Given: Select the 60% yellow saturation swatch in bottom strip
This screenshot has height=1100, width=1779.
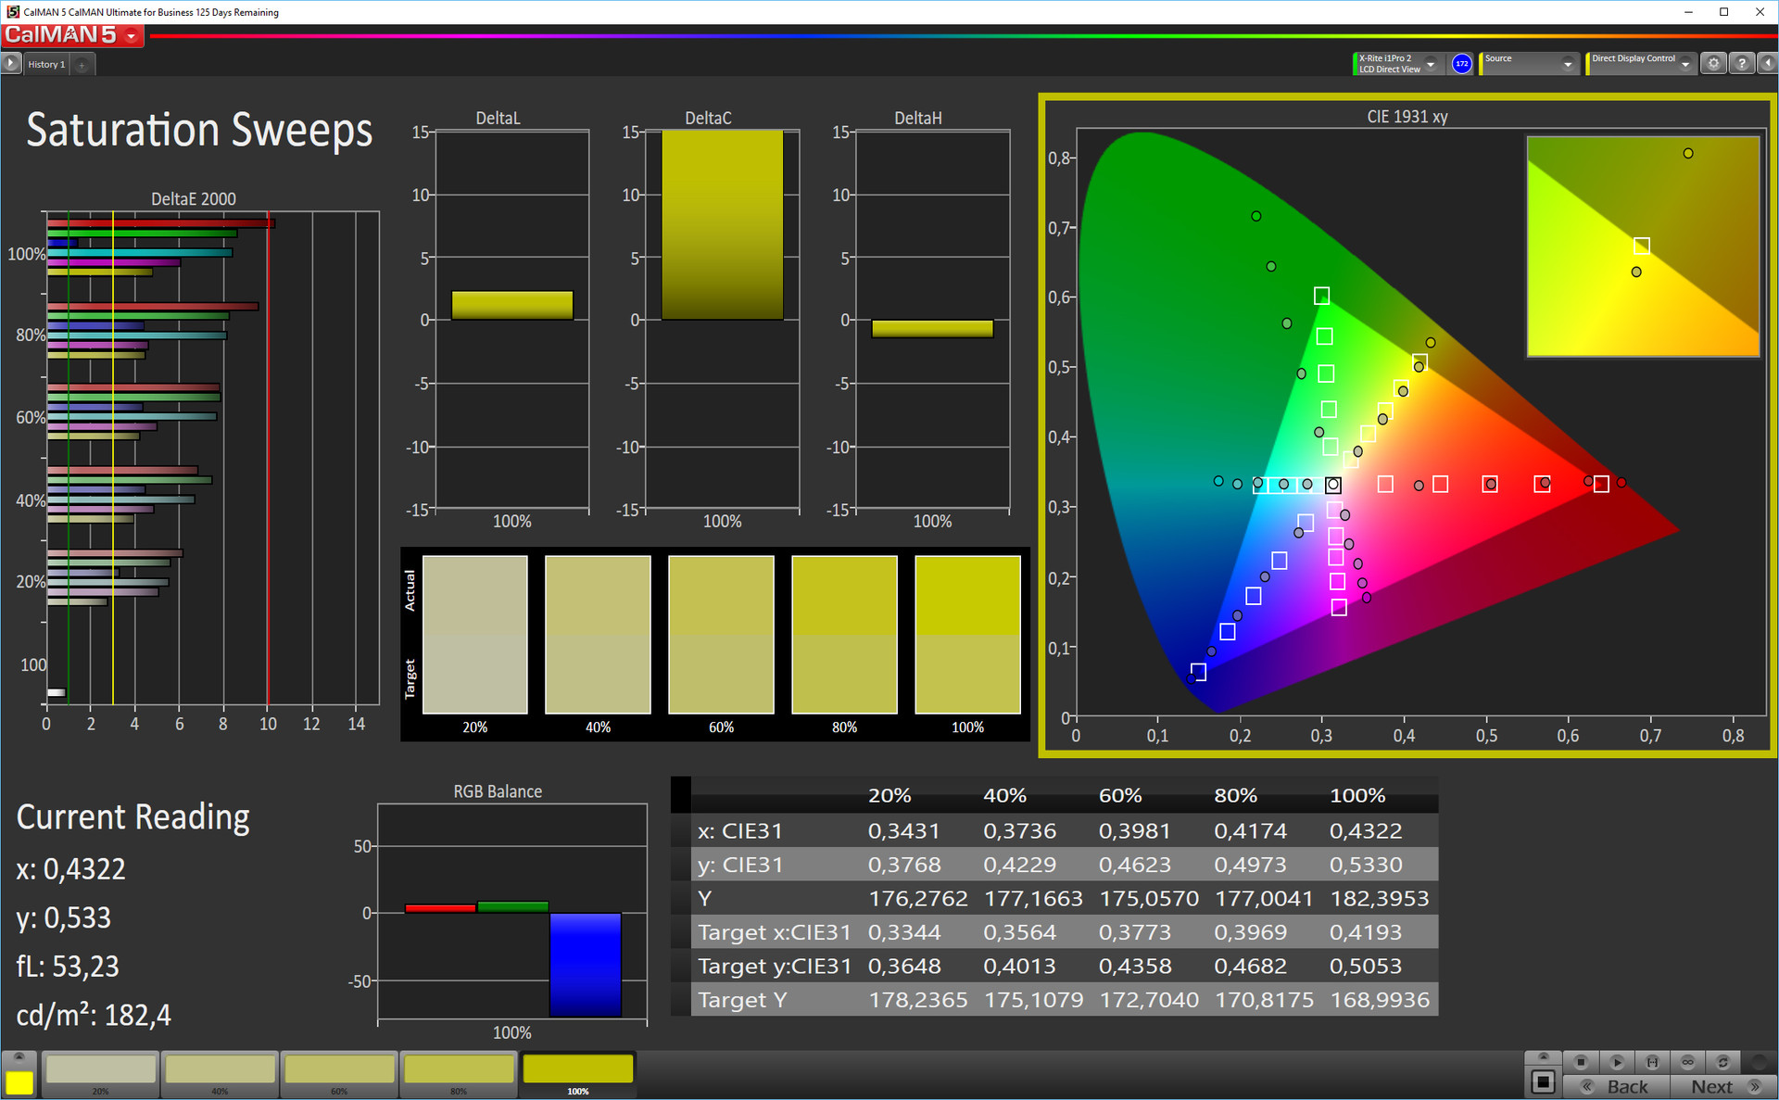Looking at the screenshot, I should (x=340, y=1074).
